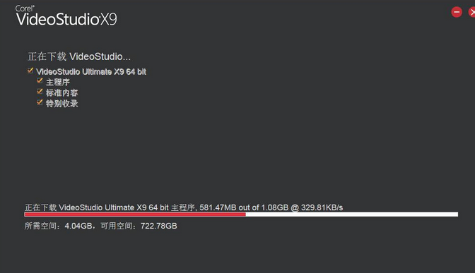Click the X9 part of the product logo

tap(108, 19)
